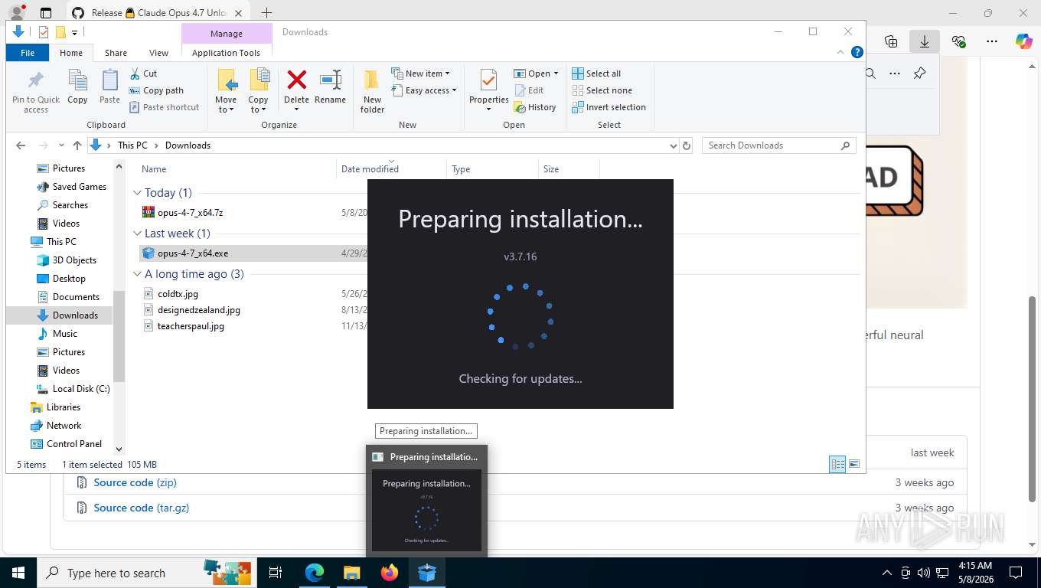Refresh the Downloads folder
Viewport: 1041px width, 588px height.
point(687,145)
